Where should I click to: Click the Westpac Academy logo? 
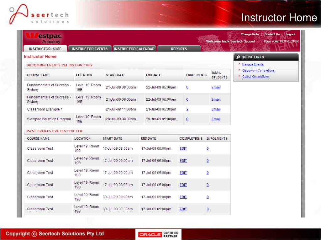[x=44, y=38]
